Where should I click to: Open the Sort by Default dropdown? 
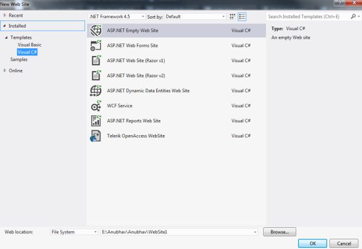coord(195,17)
